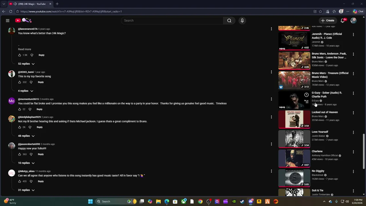Open options for the No Diggity video
Viewport: 366px width, 206px height.
[x=353, y=171]
